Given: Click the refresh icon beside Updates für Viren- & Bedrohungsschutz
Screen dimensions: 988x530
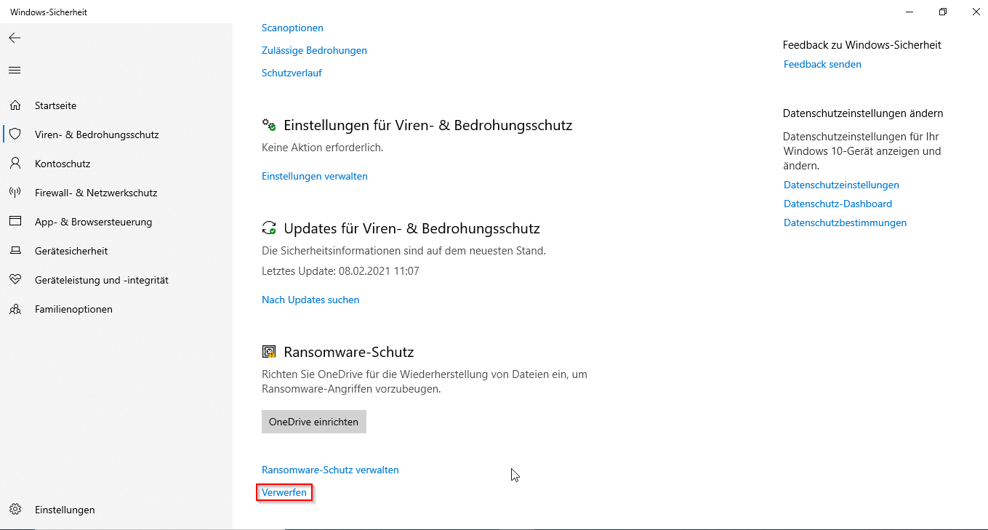Looking at the screenshot, I should 269,228.
